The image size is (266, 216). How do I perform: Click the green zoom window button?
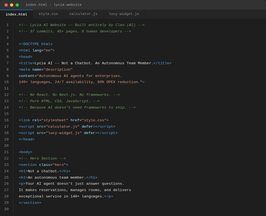click(x=17, y=5)
